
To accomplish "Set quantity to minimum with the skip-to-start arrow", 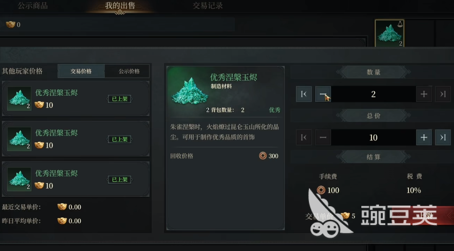I will click(x=304, y=94).
